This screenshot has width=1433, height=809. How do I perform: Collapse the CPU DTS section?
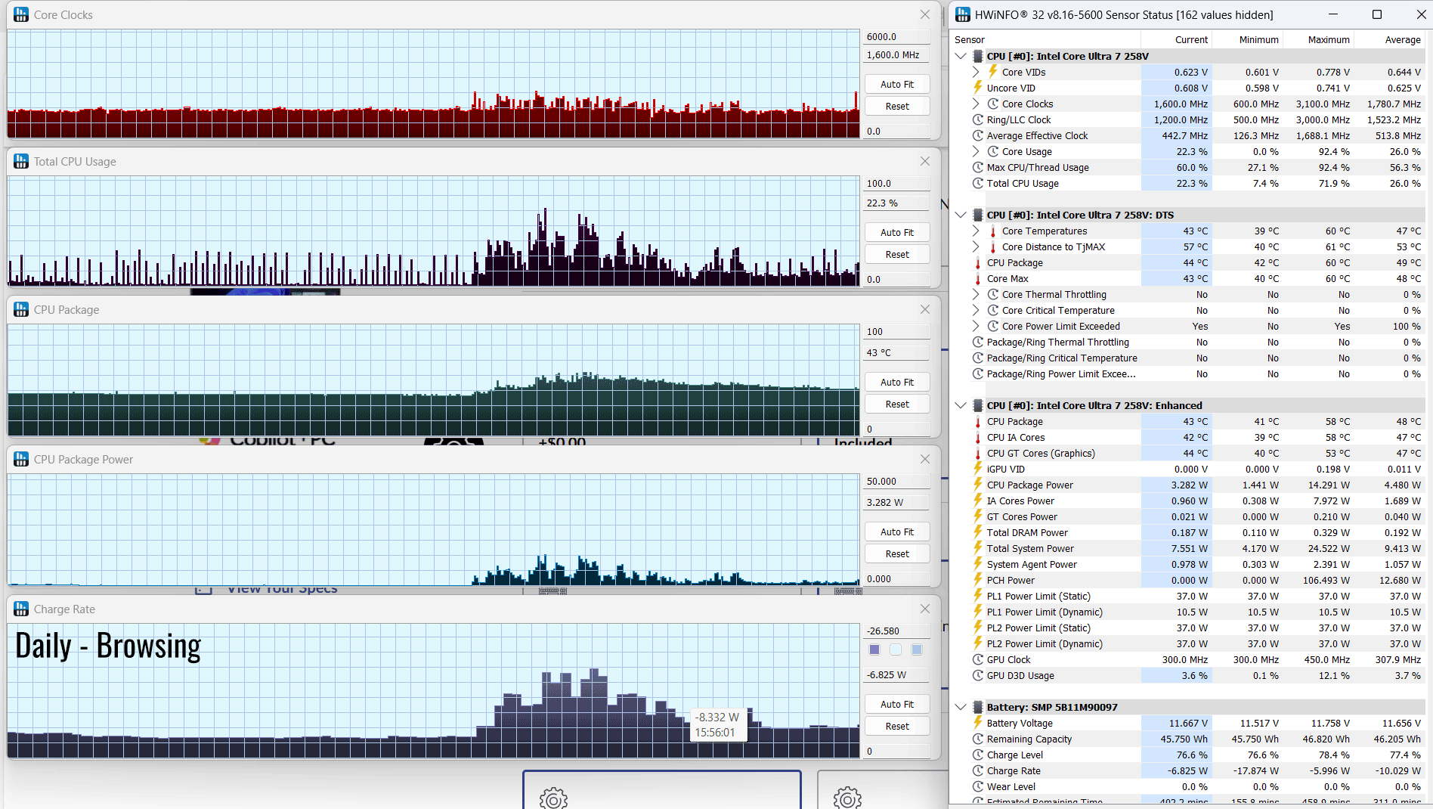tap(961, 215)
